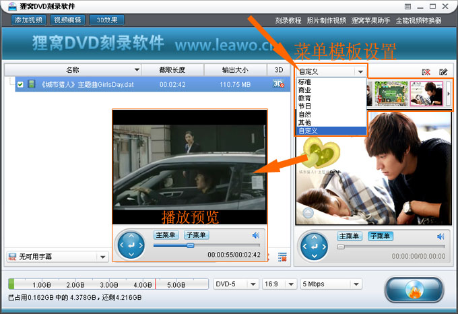Click the heart-shaped chapter thumbnail in menu preview

(321, 153)
